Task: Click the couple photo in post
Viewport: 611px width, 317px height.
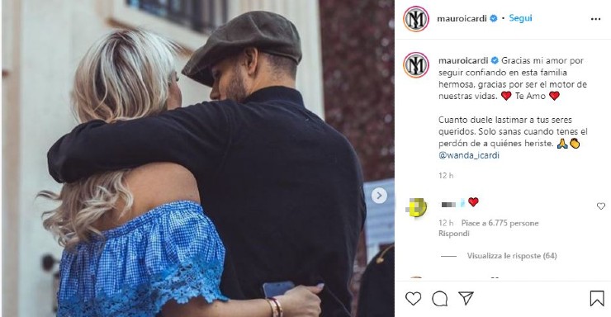Action: coord(198,158)
